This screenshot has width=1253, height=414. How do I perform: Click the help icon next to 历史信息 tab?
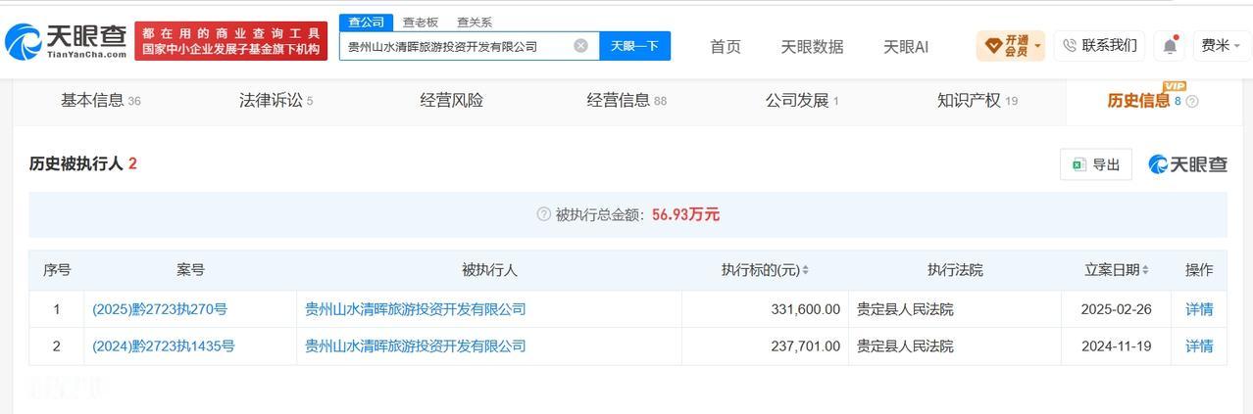pyautogui.click(x=1192, y=101)
